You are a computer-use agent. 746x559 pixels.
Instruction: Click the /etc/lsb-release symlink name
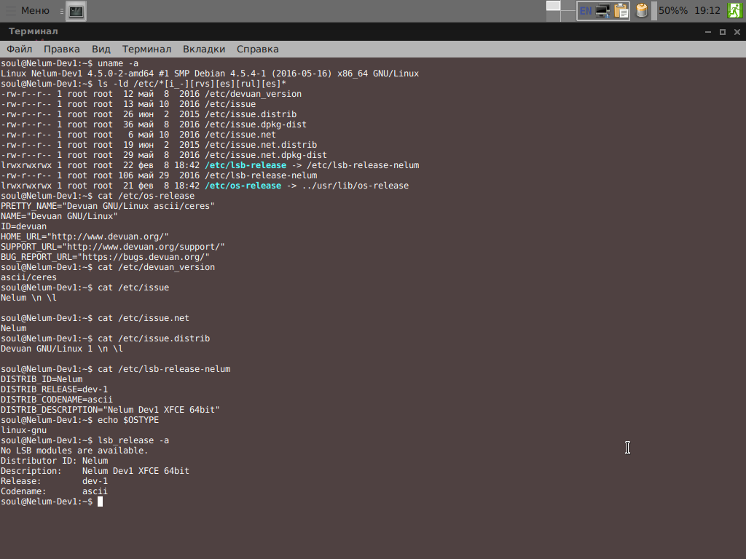[x=246, y=165]
